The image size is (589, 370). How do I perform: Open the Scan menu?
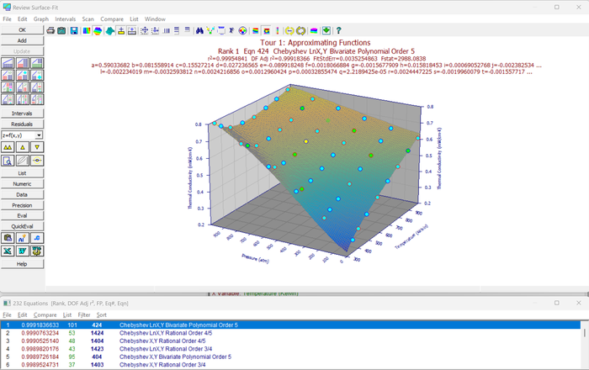88,19
